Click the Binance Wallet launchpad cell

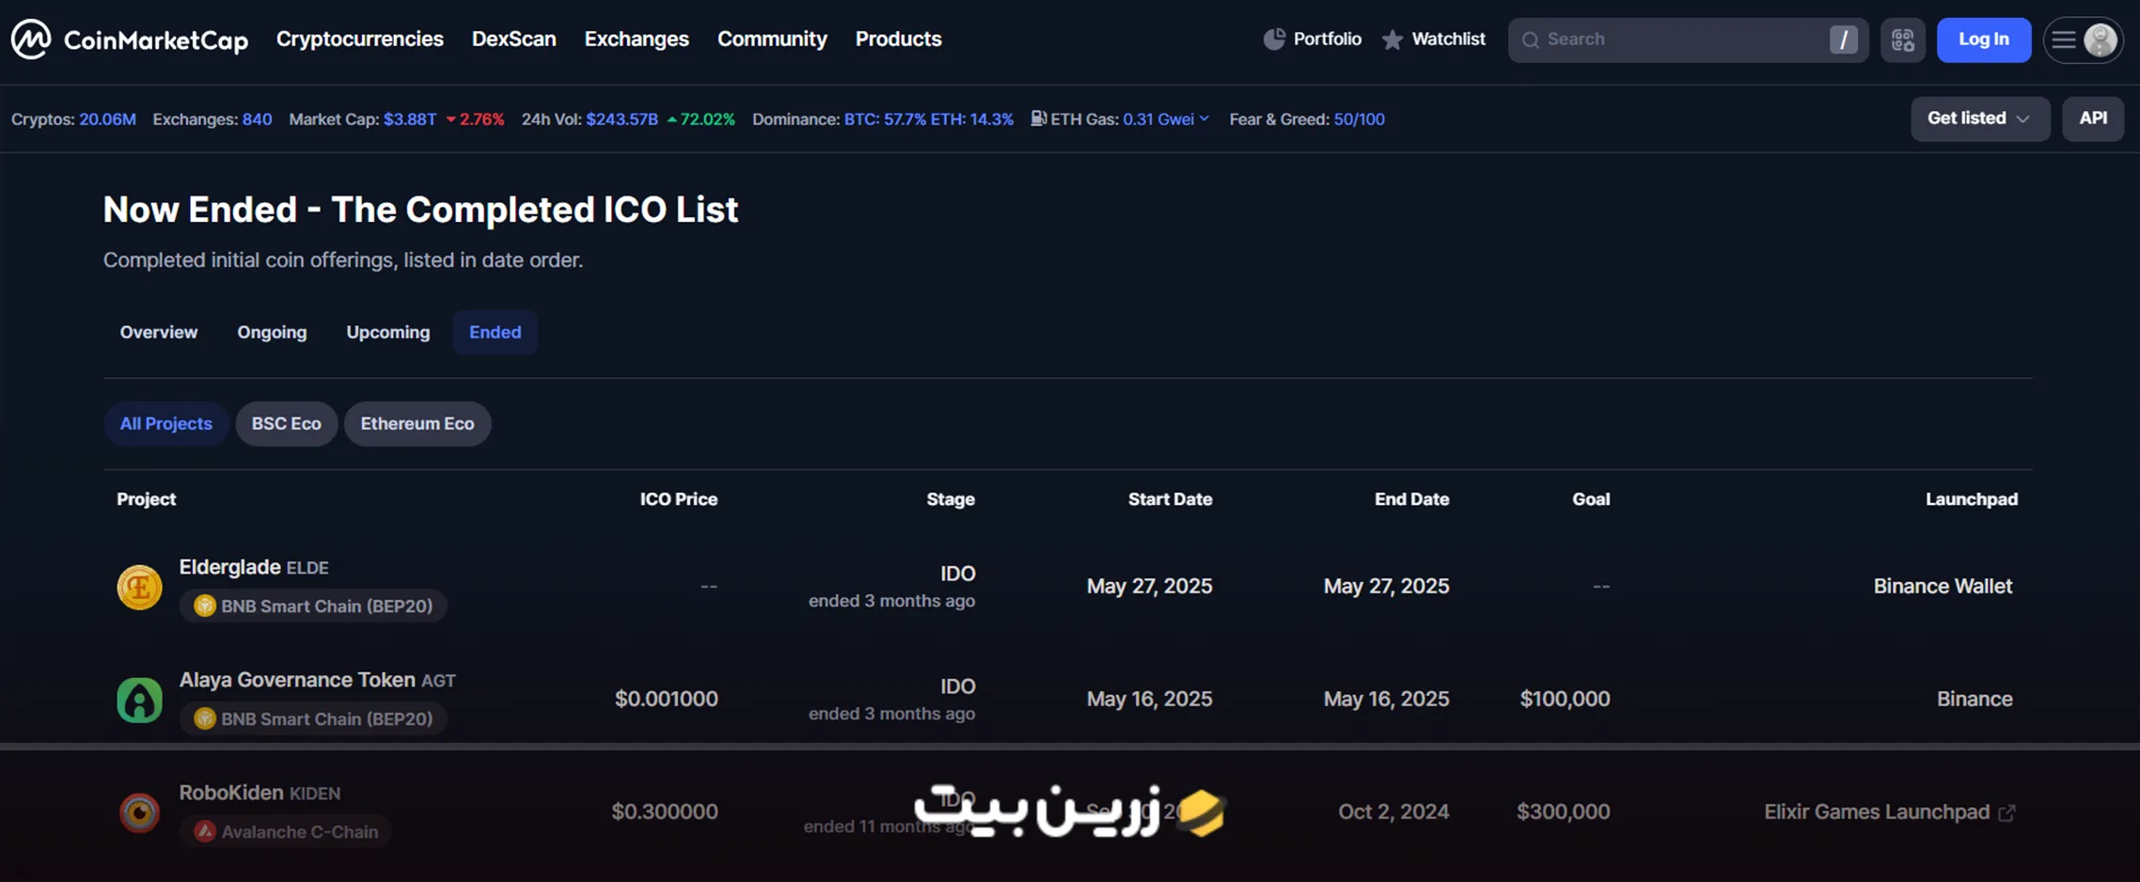coord(1943,587)
